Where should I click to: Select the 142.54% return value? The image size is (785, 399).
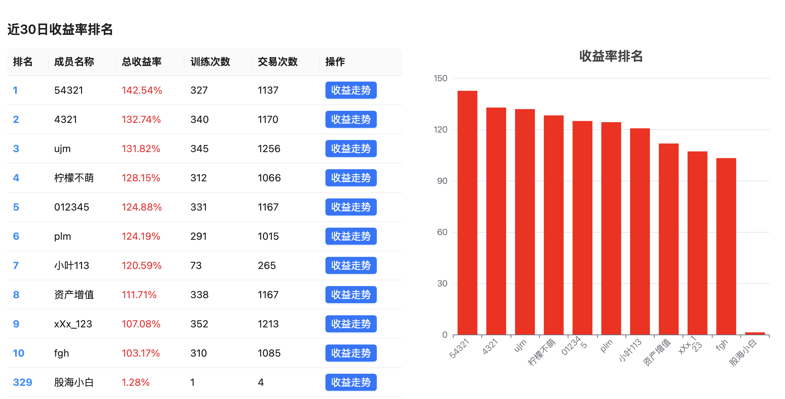pyautogui.click(x=142, y=90)
